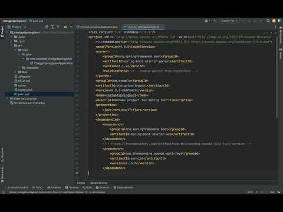Click 'dependencies' breadcrumb below editor
Screen dimensions: 283x212
[x=98, y=183]
